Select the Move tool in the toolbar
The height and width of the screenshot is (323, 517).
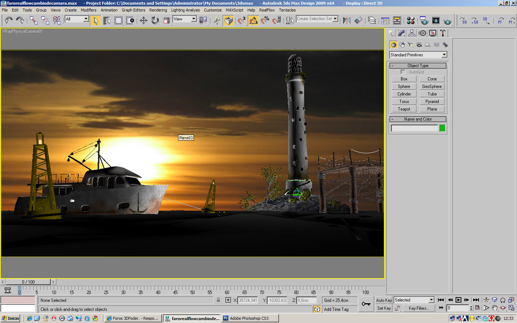pyautogui.click(x=144, y=20)
